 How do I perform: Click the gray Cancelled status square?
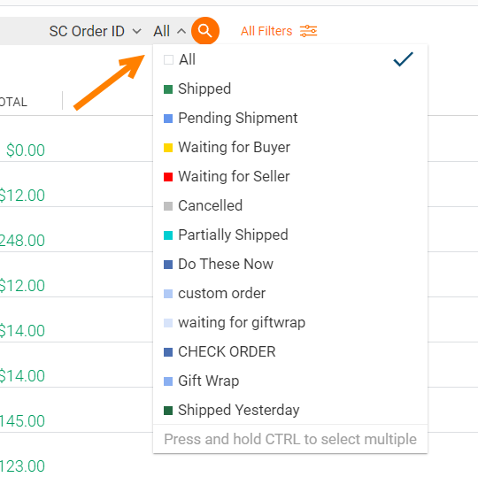click(168, 206)
